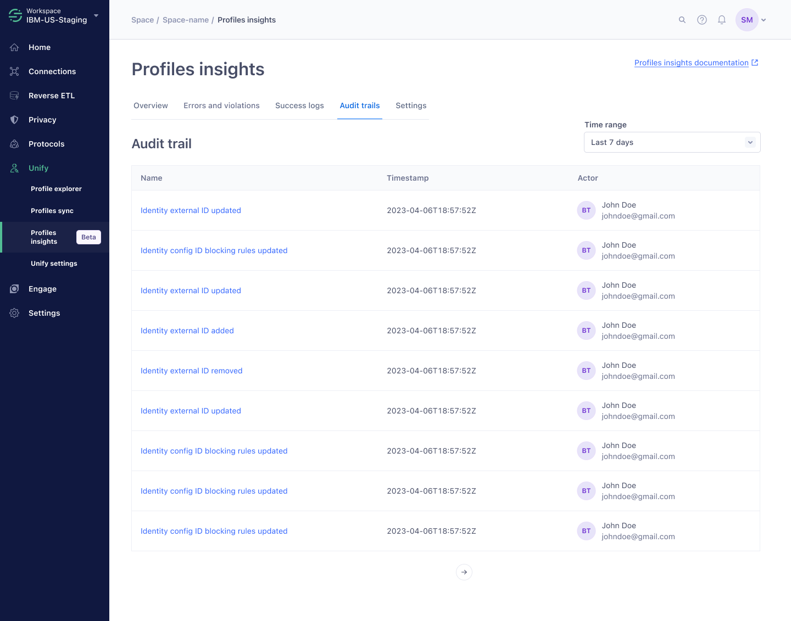Click the Reverse ETL icon

(15, 96)
